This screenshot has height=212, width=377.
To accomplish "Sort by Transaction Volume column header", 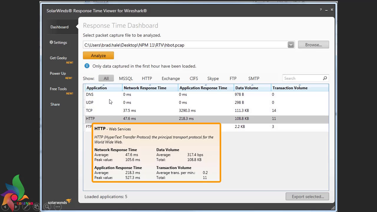I will 300,88.
